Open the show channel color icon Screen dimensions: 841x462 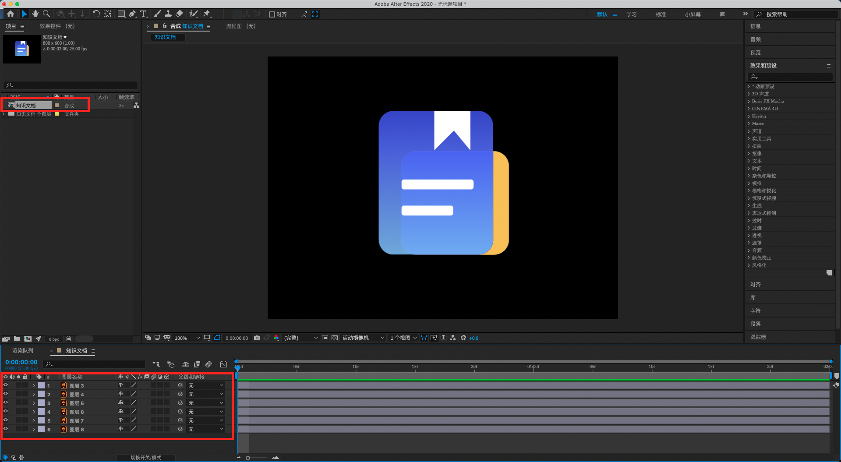276,338
